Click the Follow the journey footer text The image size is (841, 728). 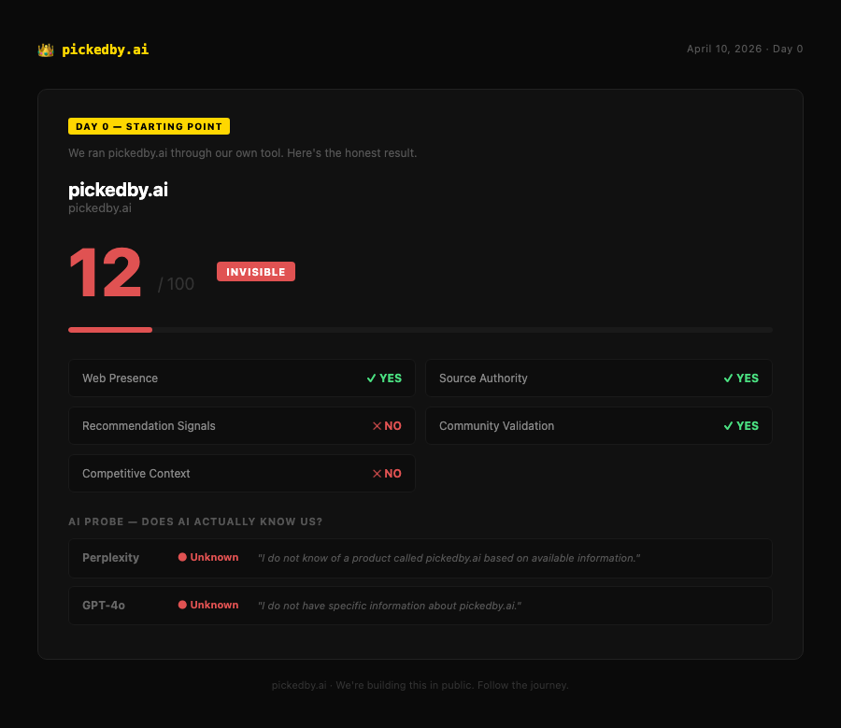click(420, 685)
